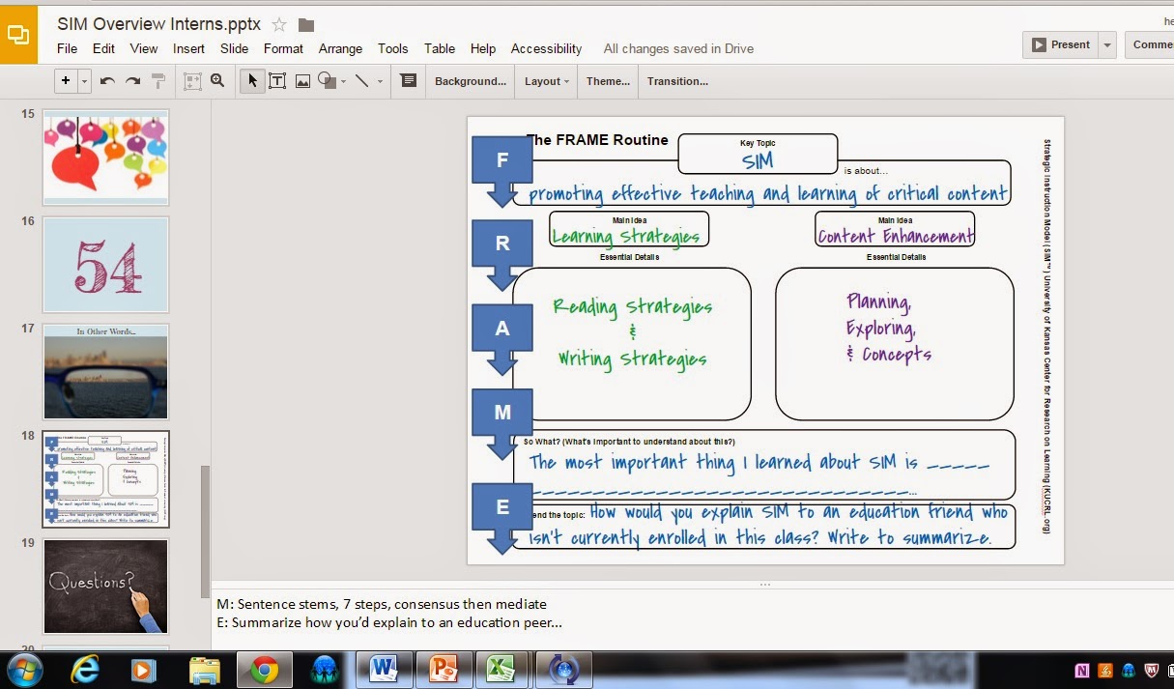
Task: Open the Windows Start button
Action: 22,669
